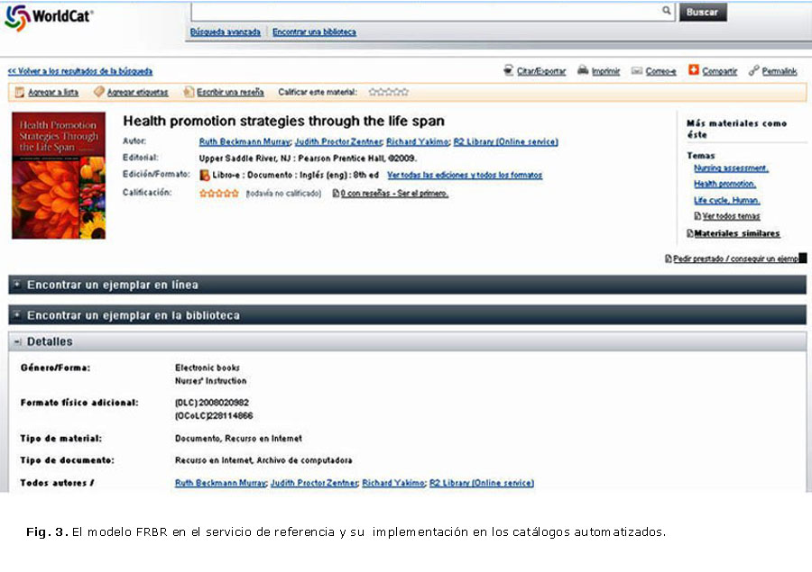Collapse the Detalles section
The width and height of the screenshot is (812, 572).
[16, 342]
